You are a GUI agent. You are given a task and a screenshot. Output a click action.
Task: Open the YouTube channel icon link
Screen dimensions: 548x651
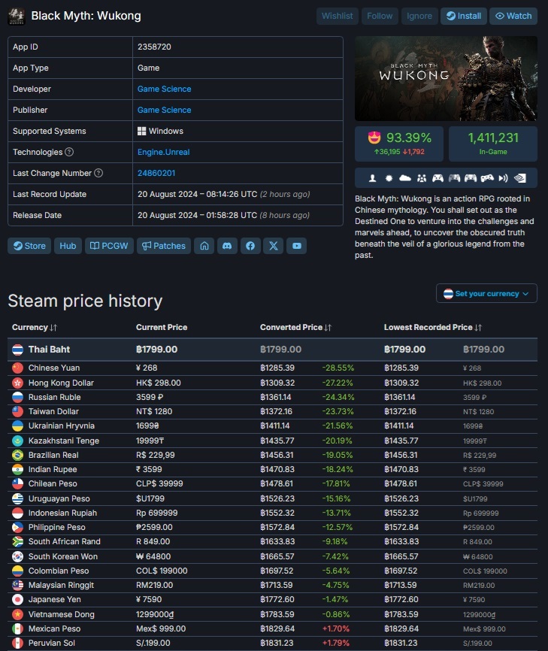(297, 246)
